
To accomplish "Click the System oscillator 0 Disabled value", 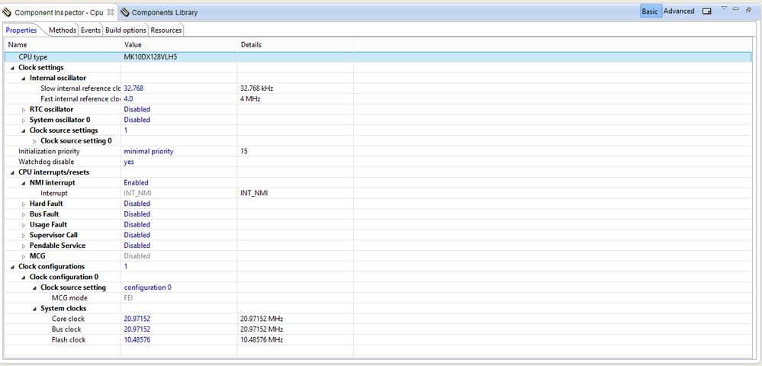I will tap(137, 120).
